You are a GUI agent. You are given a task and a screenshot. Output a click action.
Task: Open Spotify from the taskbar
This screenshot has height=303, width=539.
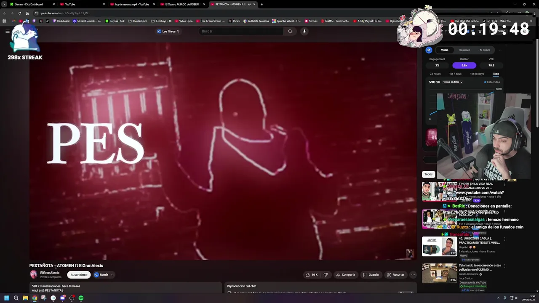click(81, 298)
